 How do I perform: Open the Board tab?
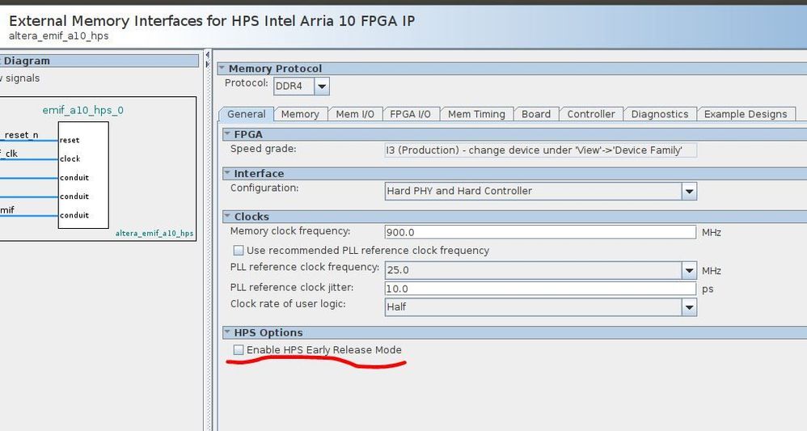[536, 114]
